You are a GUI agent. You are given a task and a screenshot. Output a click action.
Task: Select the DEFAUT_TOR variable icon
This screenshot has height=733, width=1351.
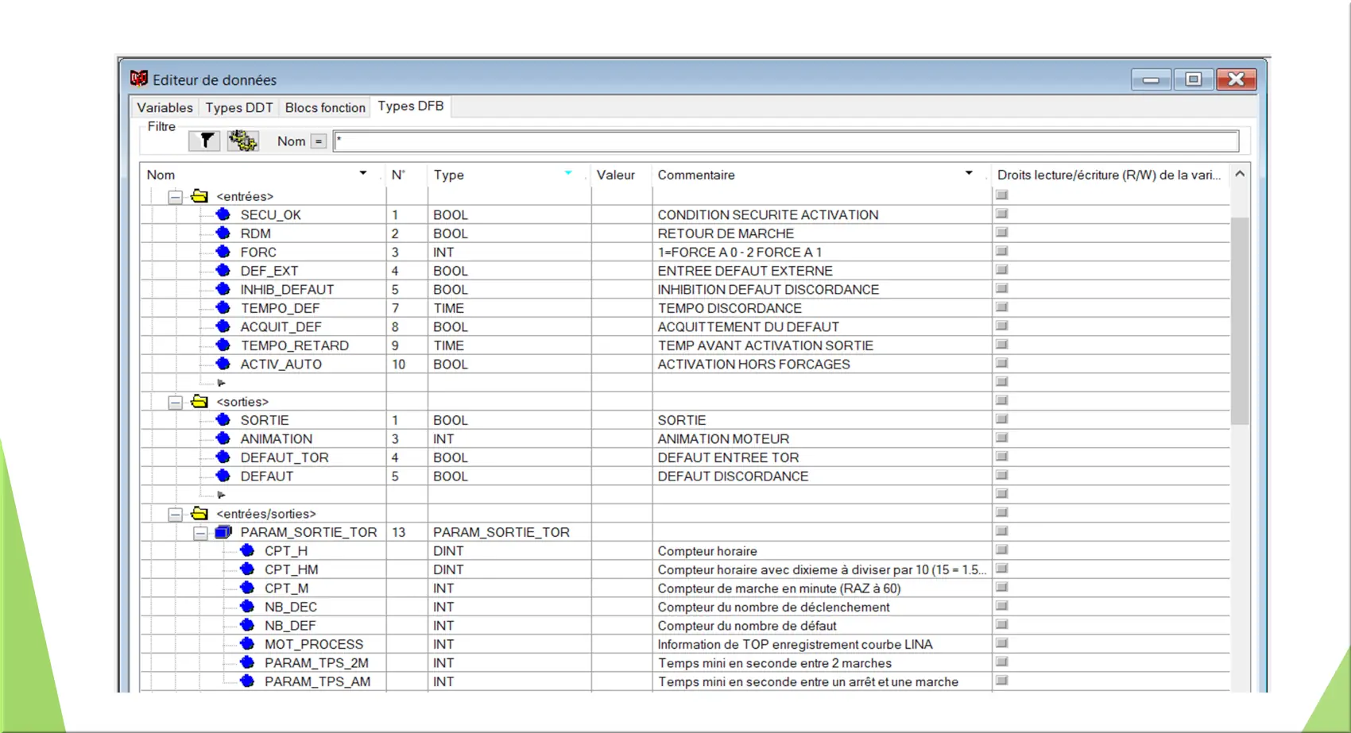223,457
